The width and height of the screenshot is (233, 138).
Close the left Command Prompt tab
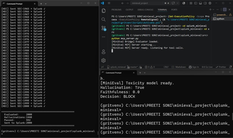(x=35, y=4)
